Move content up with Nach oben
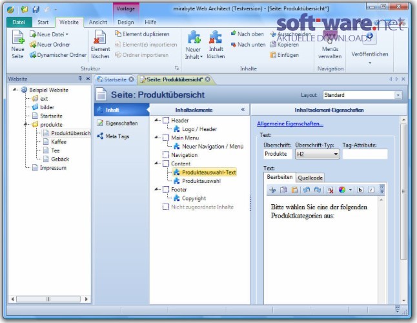This screenshot has height=323, width=417. 247,34
